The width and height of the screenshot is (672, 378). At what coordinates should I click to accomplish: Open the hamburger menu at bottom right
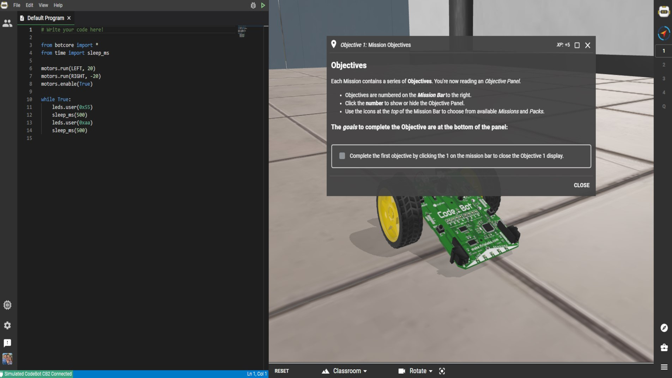[664, 367]
